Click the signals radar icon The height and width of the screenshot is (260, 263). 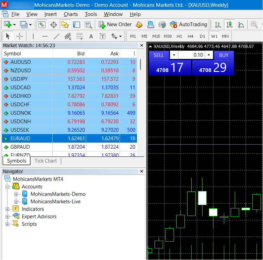click(x=162, y=25)
